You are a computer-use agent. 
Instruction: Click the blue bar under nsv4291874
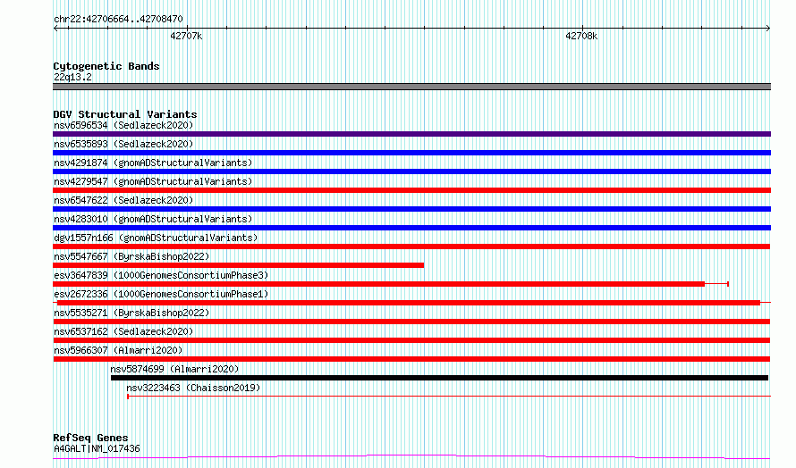pos(411,171)
